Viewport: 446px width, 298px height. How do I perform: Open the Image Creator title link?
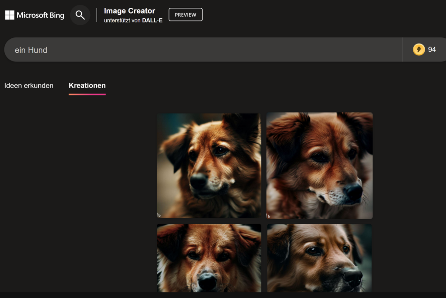click(x=129, y=11)
